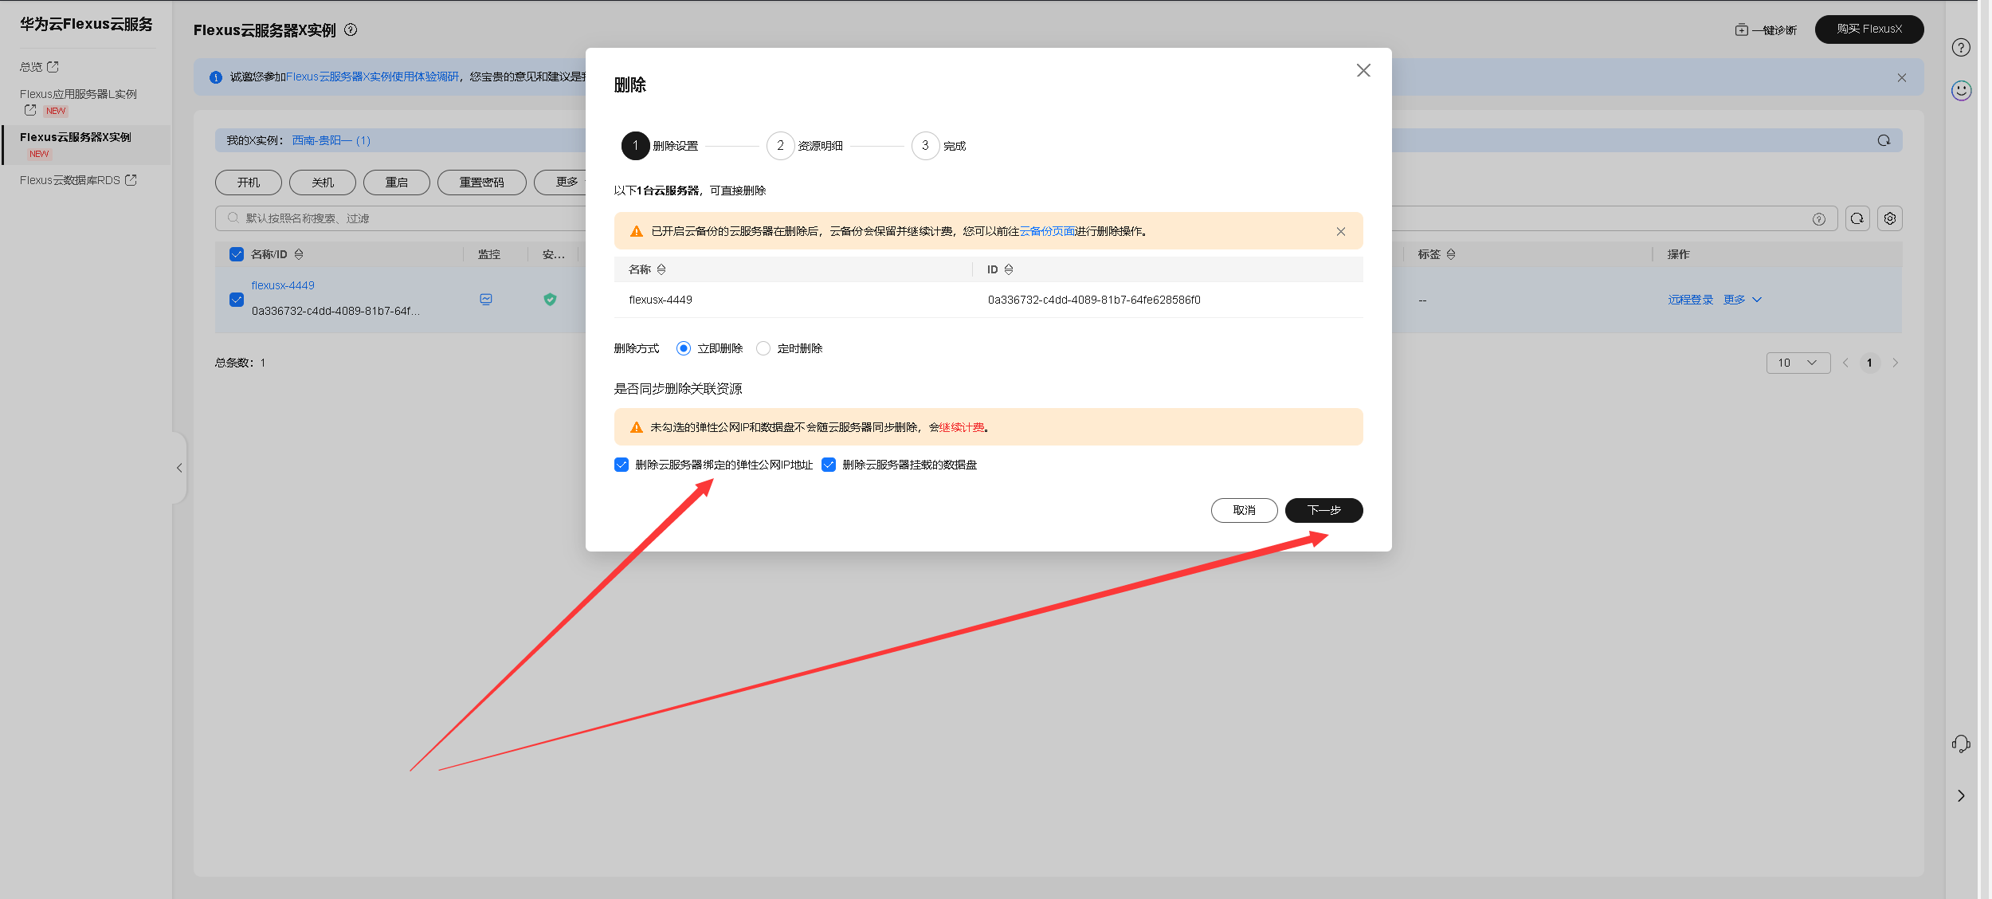Select page 1 in pagination
The height and width of the screenshot is (899, 1992).
coord(1869,363)
